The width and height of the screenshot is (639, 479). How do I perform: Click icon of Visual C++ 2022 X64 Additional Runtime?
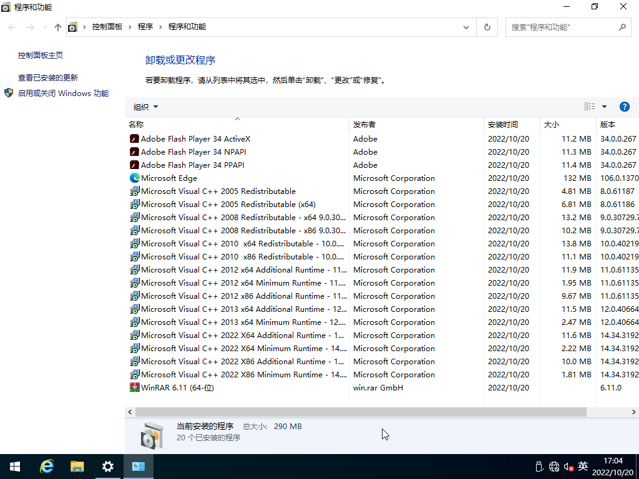(135, 335)
